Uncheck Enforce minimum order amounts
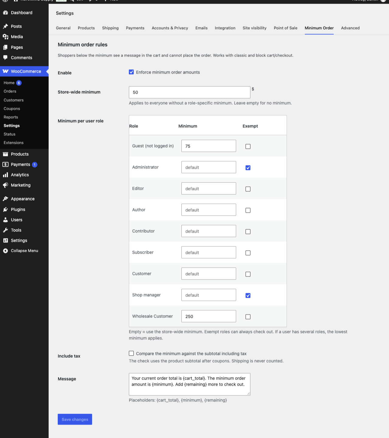 (x=131, y=72)
